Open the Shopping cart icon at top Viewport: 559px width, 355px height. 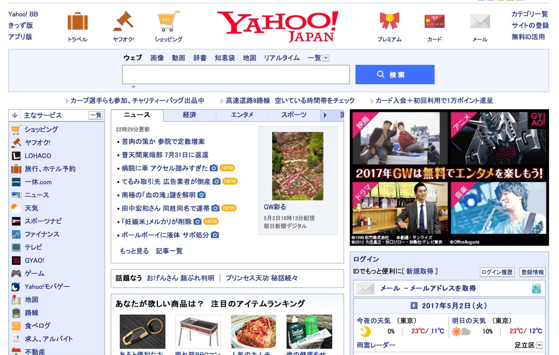click(169, 21)
